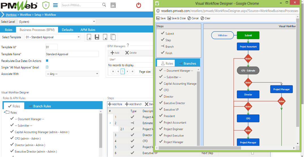Switch to the Roles main tab
Viewport: 304px width, 157px height.
click(8, 30)
